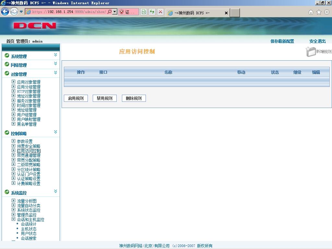Image resolution: width=332 pixels, height=249 pixels.
Task: Click the search magnifier in address bar
Action: pos(110,12)
